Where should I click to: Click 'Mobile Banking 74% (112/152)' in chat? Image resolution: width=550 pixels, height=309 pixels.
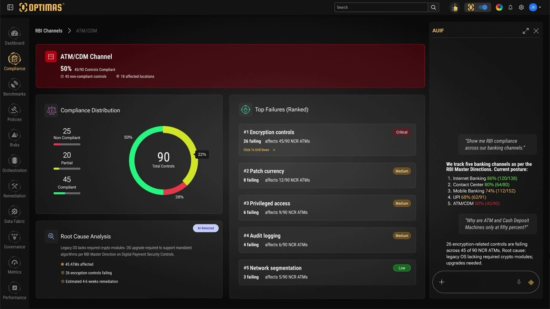pyautogui.click(x=484, y=191)
